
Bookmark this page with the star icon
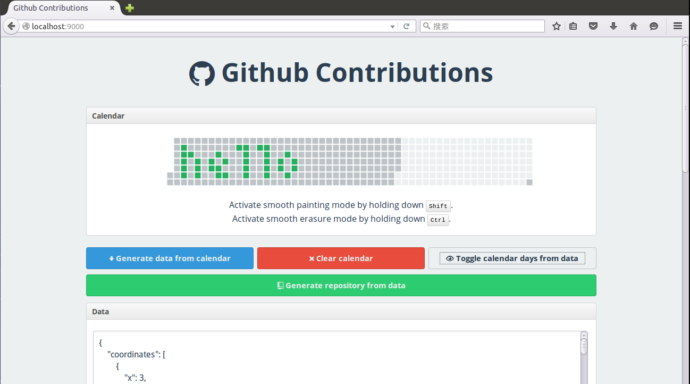(x=557, y=26)
